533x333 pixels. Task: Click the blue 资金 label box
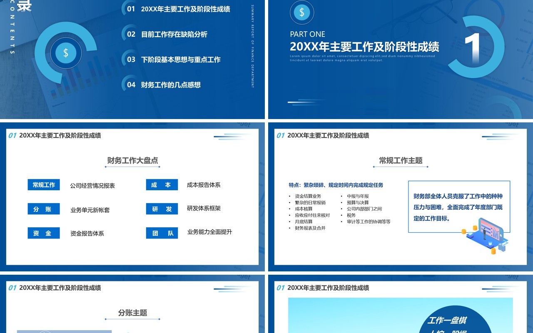coord(44,233)
